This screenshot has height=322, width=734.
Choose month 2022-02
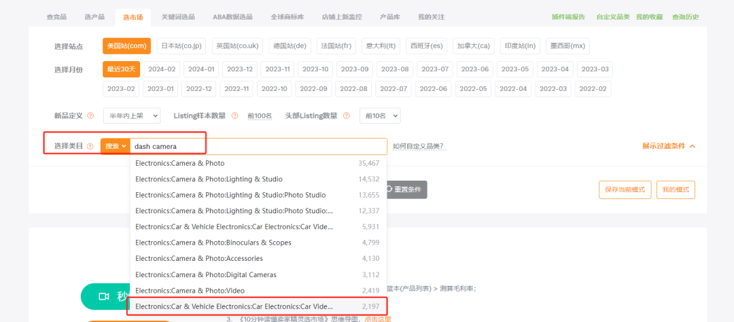[x=593, y=89]
